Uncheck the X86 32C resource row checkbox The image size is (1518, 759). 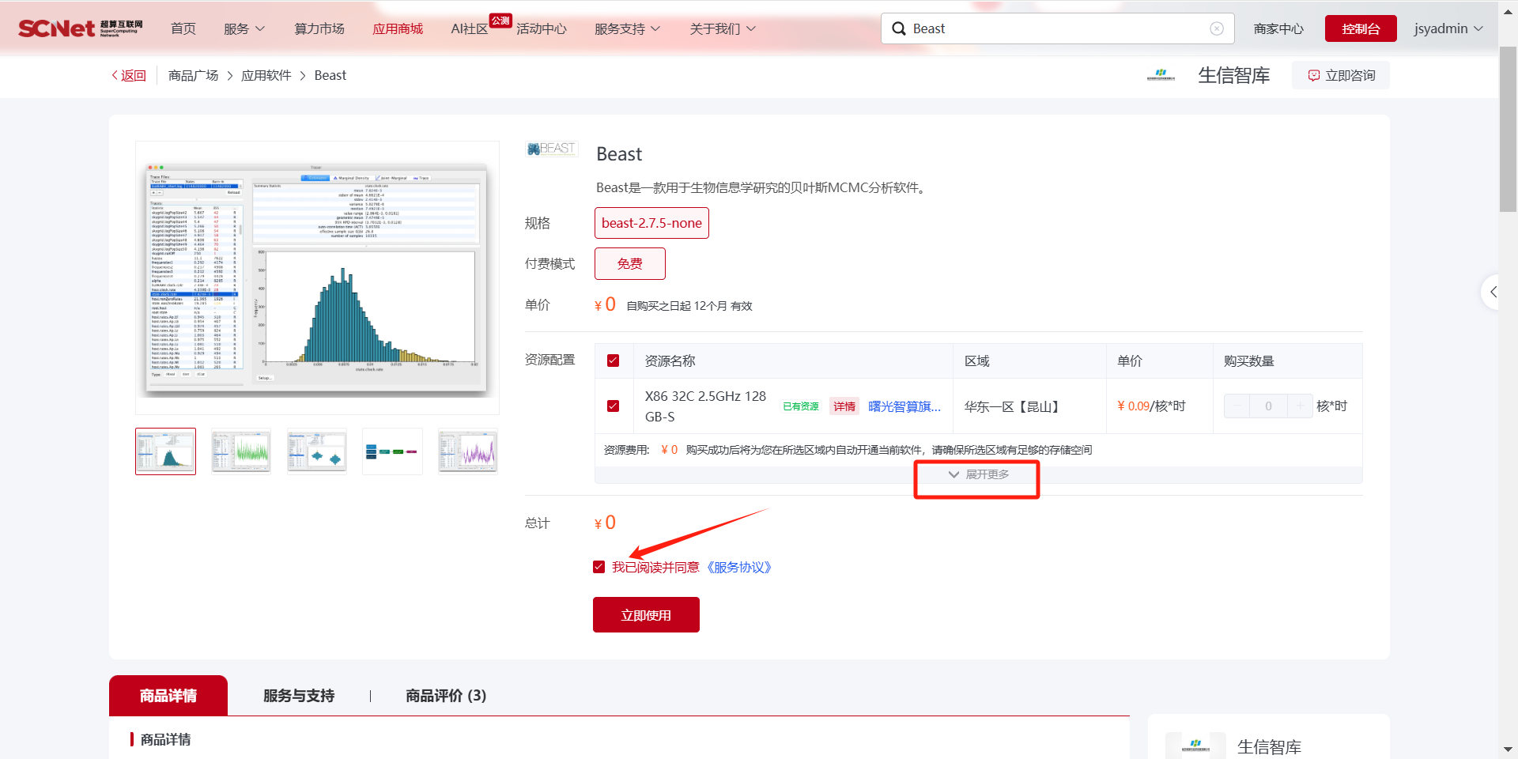[613, 406]
